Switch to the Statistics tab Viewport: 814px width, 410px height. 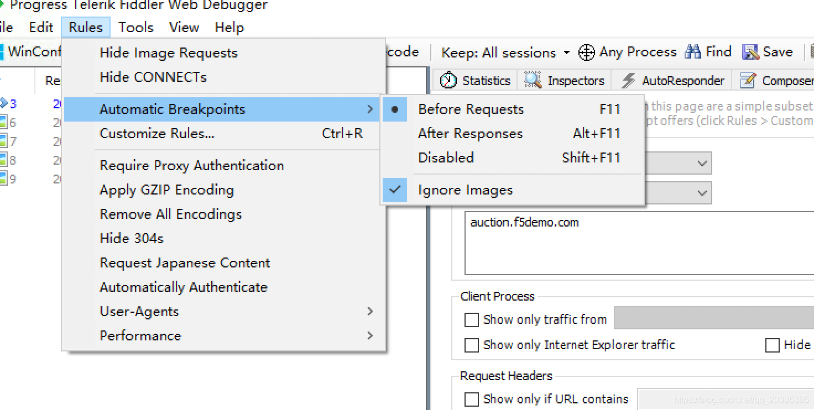(475, 81)
